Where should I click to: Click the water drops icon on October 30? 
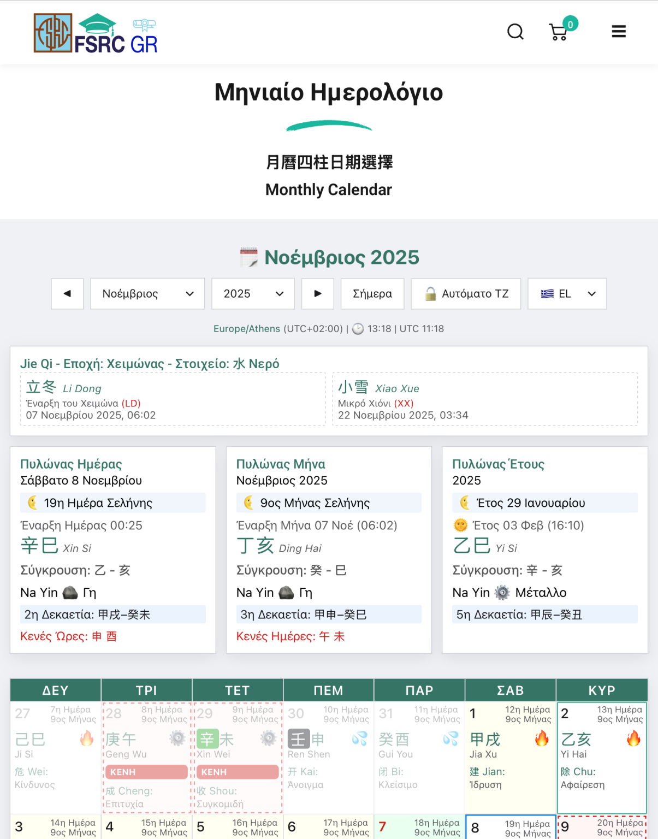pyautogui.click(x=359, y=738)
